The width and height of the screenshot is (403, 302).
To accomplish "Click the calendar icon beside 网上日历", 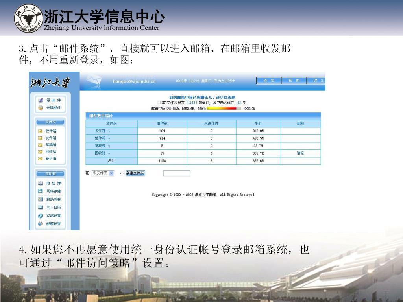I will tap(41, 207).
